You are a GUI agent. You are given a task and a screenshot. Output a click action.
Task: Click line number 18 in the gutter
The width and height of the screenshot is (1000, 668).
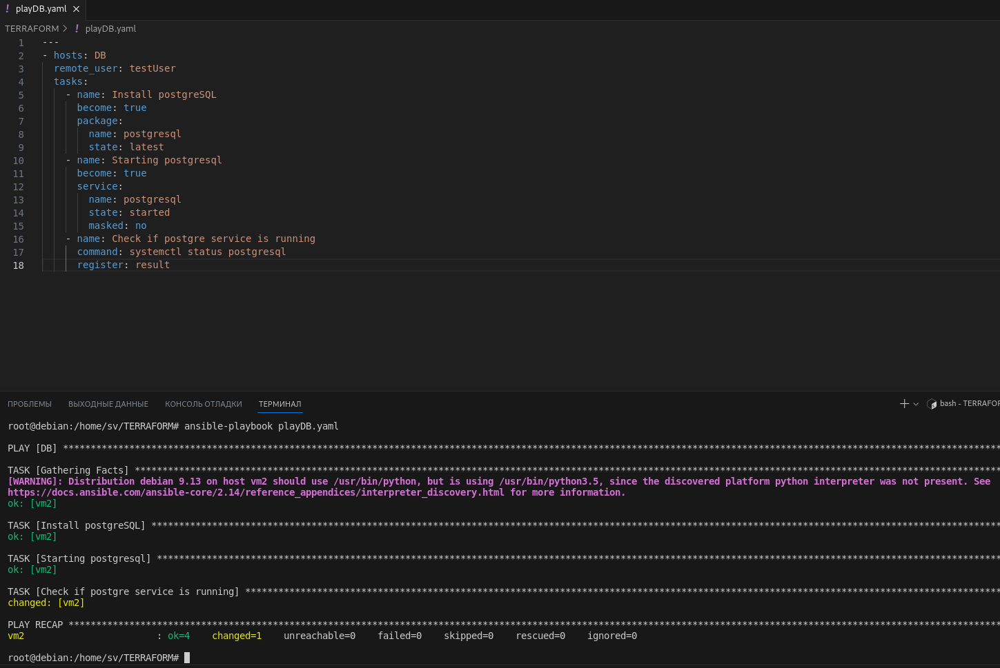click(x=19, y=265)
